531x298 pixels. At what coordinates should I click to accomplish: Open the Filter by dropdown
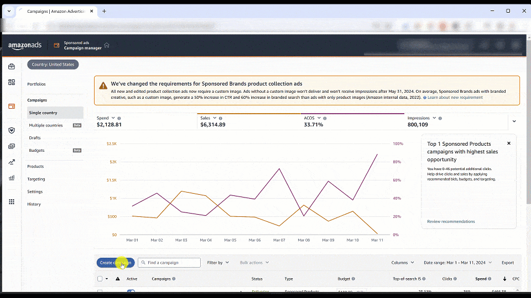tap(218, 263)
